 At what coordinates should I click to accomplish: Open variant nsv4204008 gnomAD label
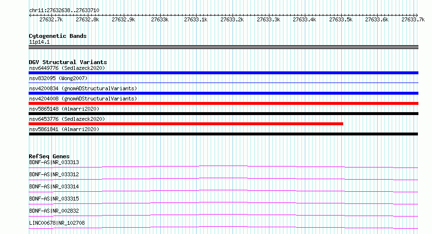(x=83, y=99)
